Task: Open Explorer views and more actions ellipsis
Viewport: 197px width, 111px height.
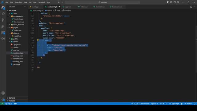Action: pyautogui.click(x=25, y=7)
